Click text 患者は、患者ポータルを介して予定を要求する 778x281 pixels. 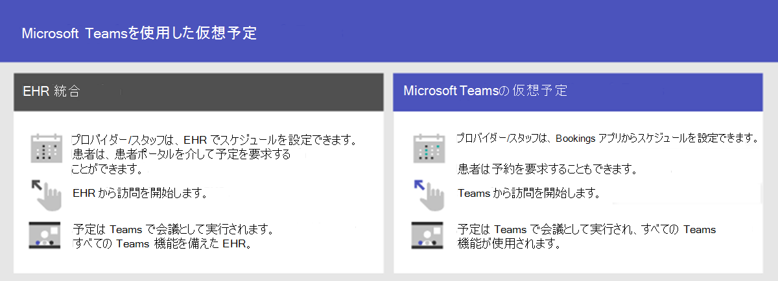[180, 155]
